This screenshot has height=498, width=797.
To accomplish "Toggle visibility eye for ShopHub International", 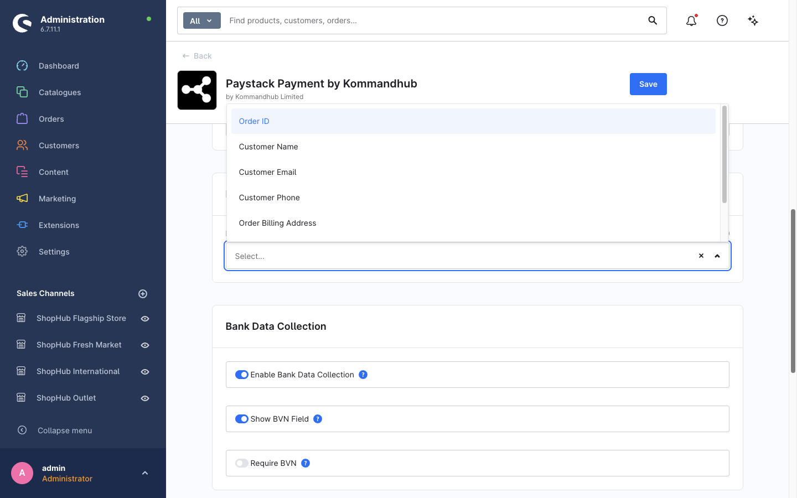I will (145, 372).
